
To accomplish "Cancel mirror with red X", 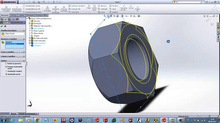I will pos(5,26).
